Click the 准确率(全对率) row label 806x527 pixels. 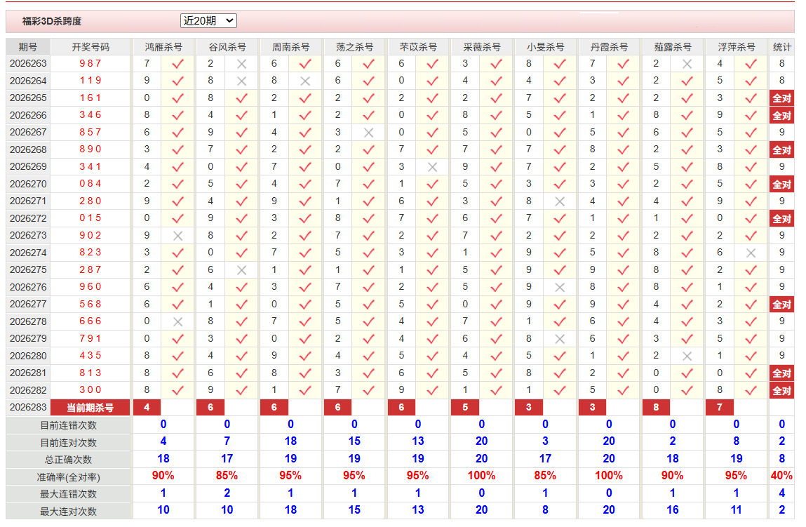click(68, 477)
